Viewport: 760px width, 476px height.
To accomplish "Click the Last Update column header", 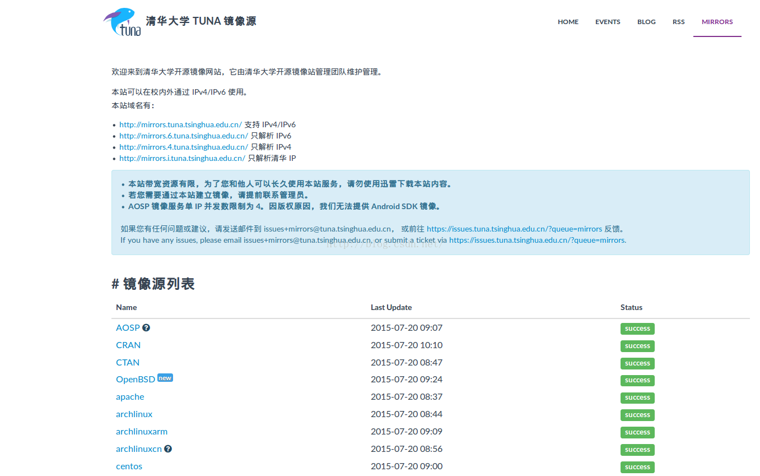I will tap(391, 307).
